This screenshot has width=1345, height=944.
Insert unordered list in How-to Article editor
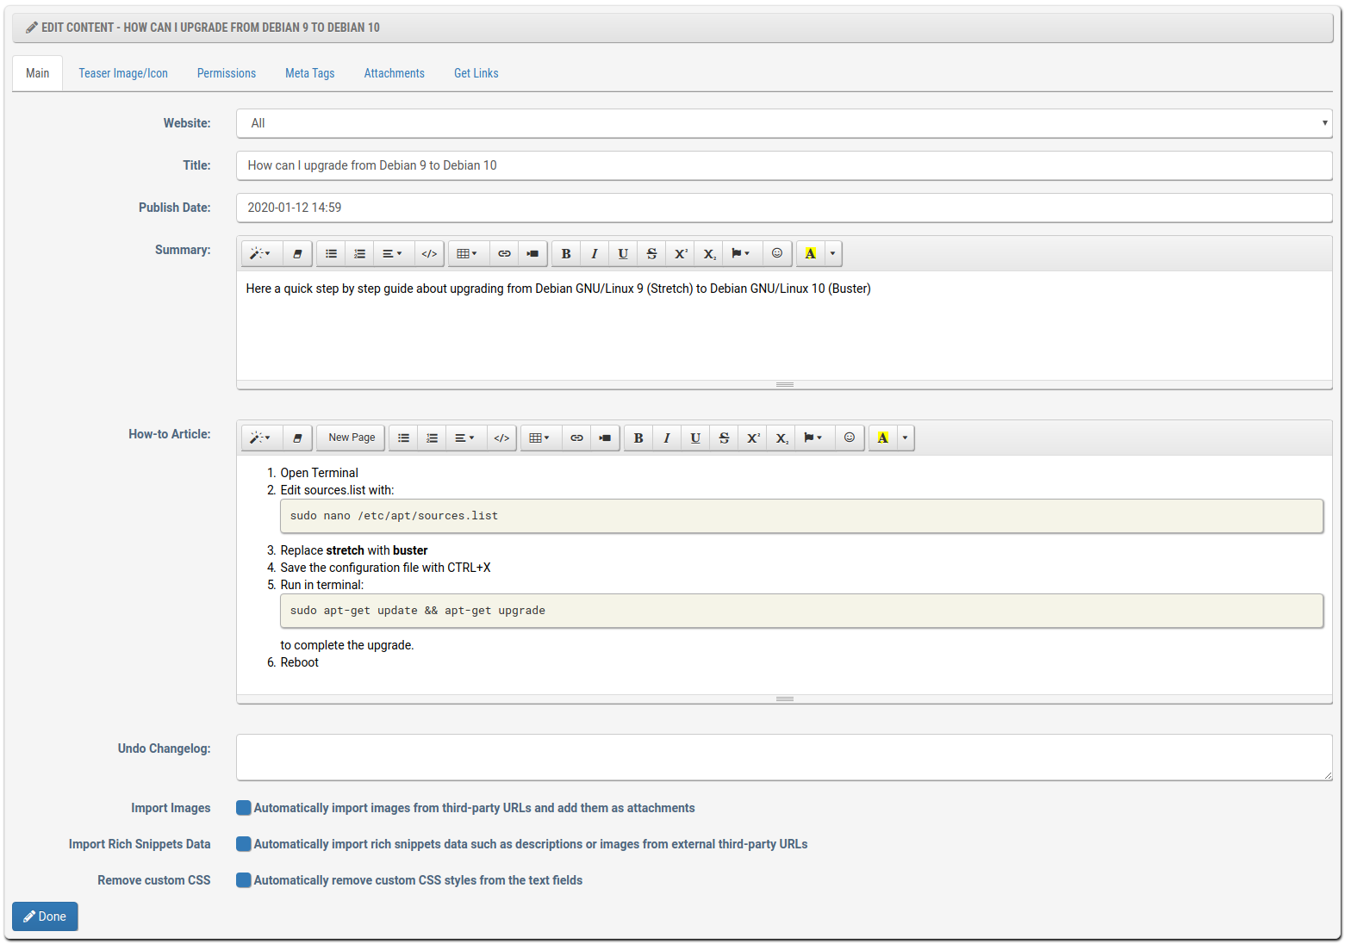click(403, 438)
